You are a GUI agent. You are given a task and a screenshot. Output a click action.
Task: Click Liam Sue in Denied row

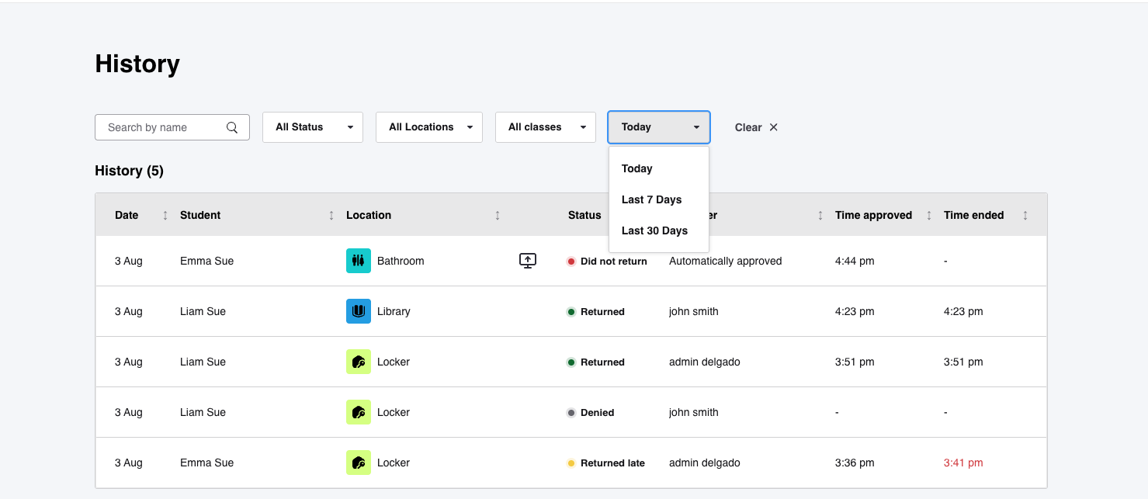pyautogui.click(x=203, y=412)
